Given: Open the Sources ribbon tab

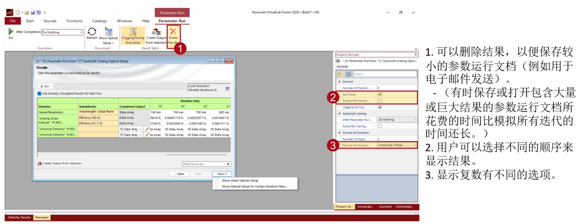Looking at the screenshot, I should click(x=50, y=21).
